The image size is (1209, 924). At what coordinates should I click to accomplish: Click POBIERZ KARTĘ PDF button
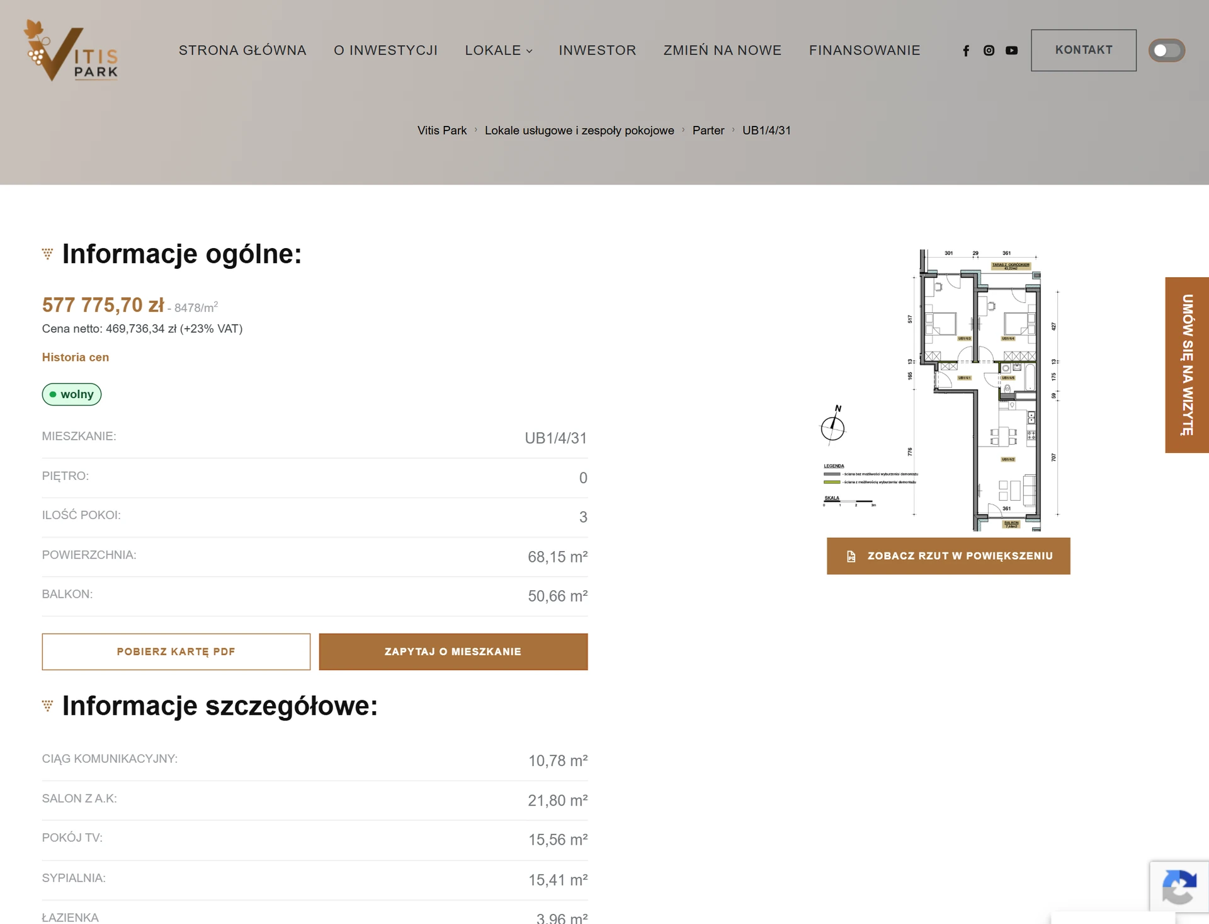(176, 652)
